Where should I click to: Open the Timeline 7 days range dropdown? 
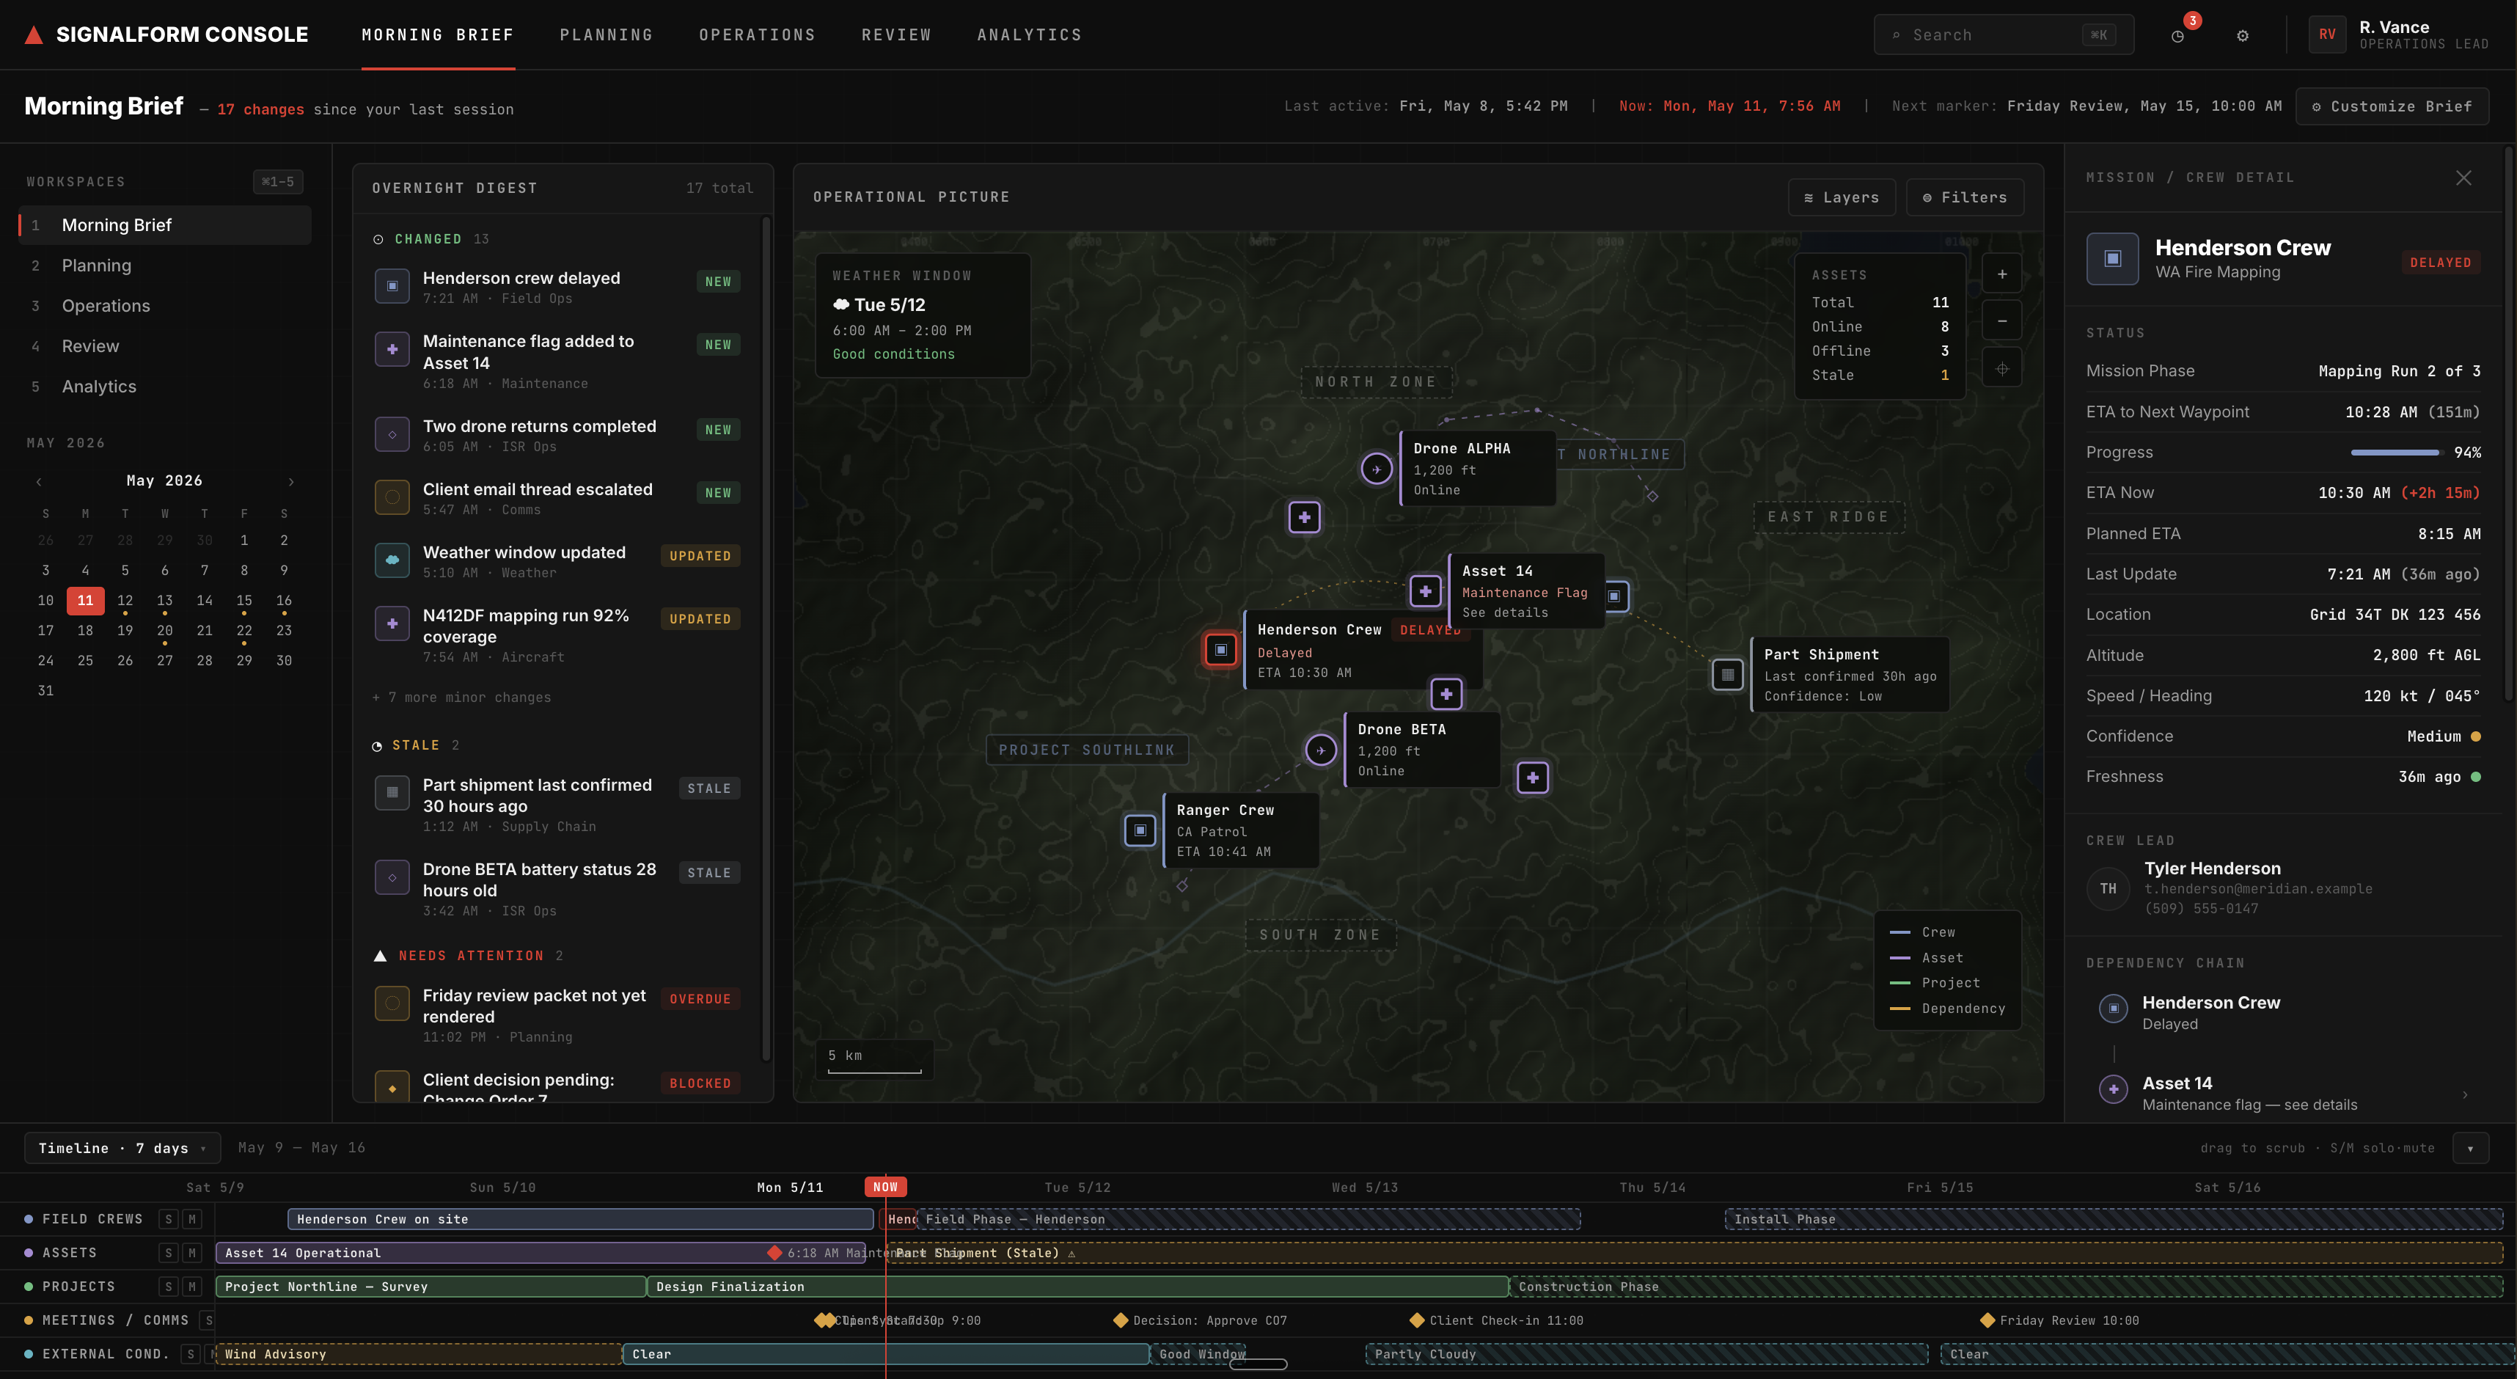123,1149
